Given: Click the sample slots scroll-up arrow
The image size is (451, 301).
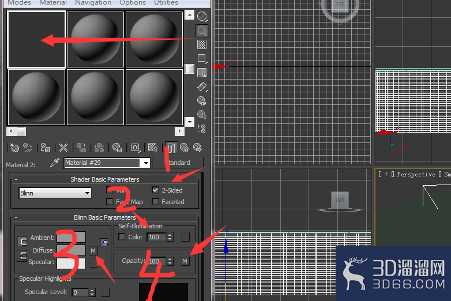Looking at the screenshot, I should click(x=189, y=14).
